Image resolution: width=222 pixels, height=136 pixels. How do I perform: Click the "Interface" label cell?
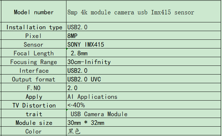34,71
